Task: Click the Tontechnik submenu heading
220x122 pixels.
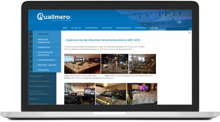Action: [43, 34]
